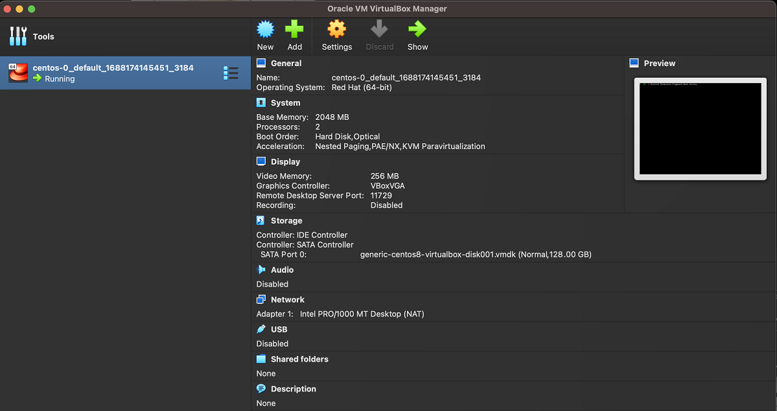This screenshot has width=777, height=411.
Task: Click the Display section screen icon
Action: [x=261, y=161]
